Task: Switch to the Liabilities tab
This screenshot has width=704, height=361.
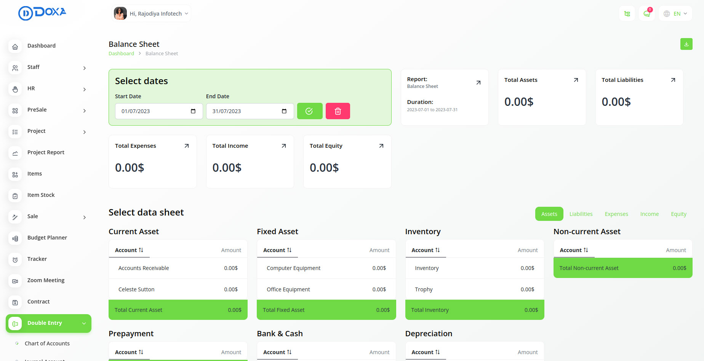Action: [x=581, y=214]
